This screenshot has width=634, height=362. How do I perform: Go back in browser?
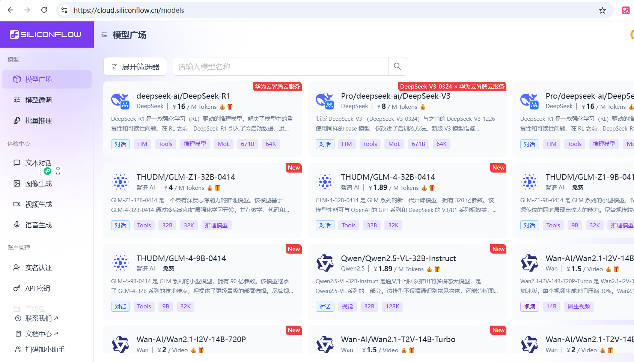pyautogui.click(x=11, y=10)
